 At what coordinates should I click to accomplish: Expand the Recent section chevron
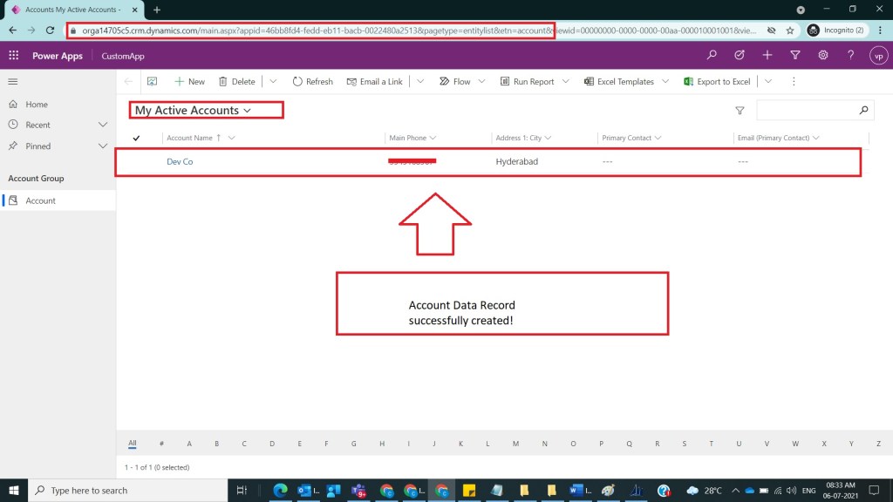pyautogui.click(x=103, y=125)
